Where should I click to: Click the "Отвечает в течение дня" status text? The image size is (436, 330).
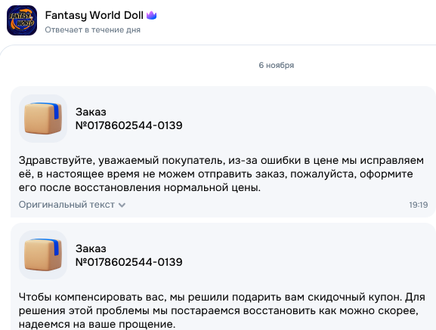coord(93,29)
